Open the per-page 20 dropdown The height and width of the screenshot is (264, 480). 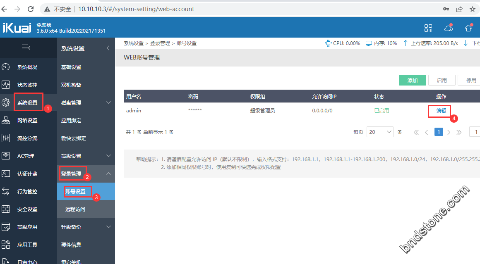click(380, 132)
